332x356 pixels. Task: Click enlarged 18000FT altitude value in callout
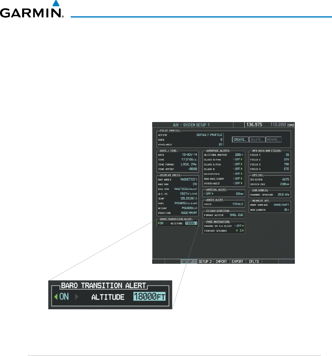[149, 297]
